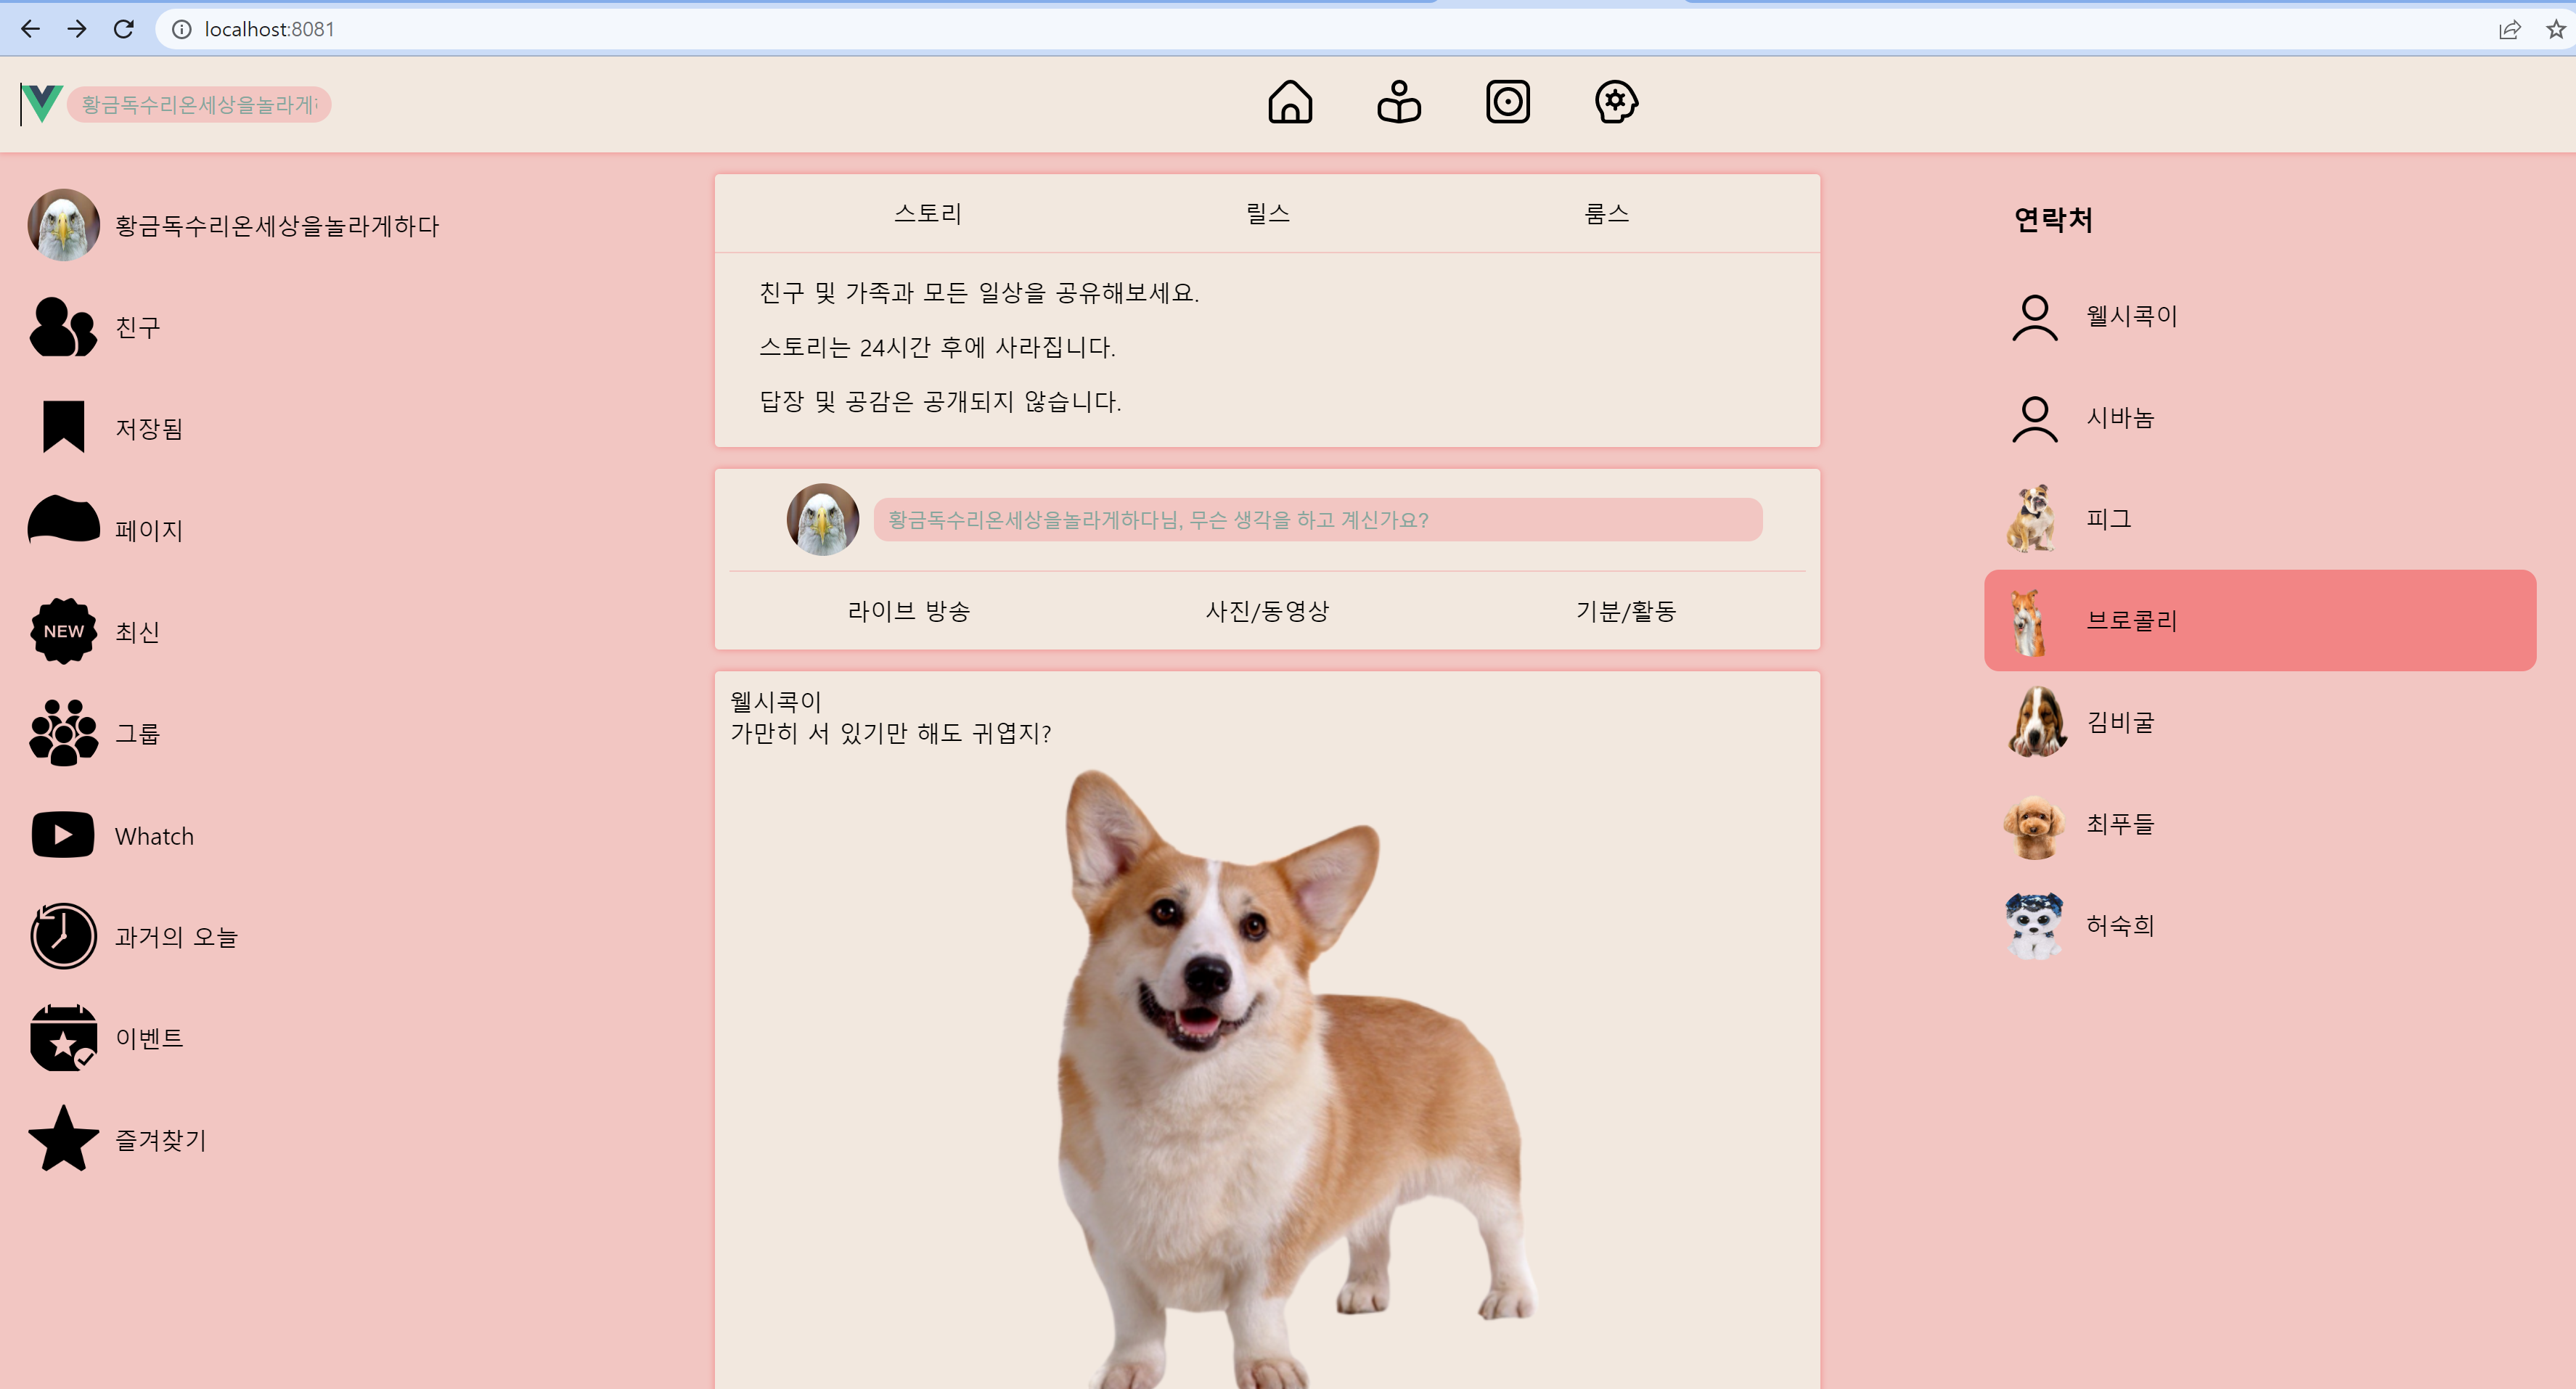Focus the 무슨 생각을 하고 계신가요 post input

click(1317, 520)
